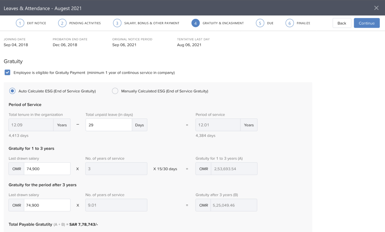Uncheck employee eligible for Gratuity Payment checkbox
Viewport: 385px width, 232px height.
[x=8, y=73]
